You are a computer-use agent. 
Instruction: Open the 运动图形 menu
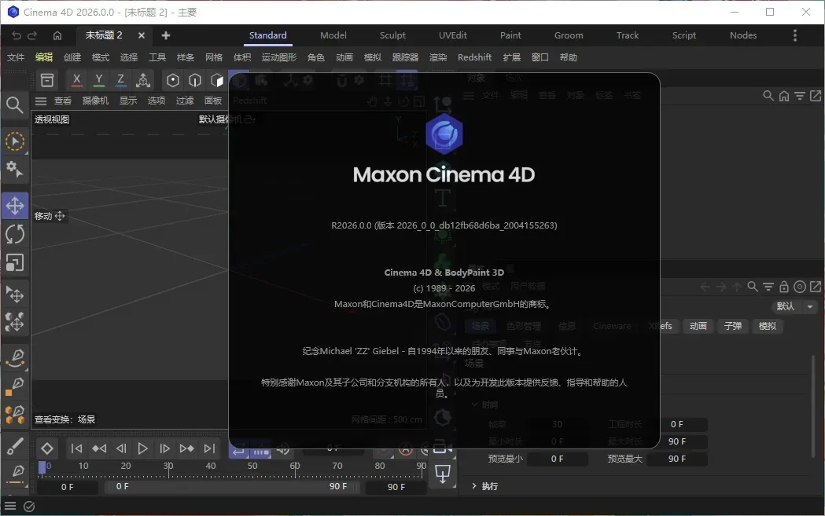point(279,57)
